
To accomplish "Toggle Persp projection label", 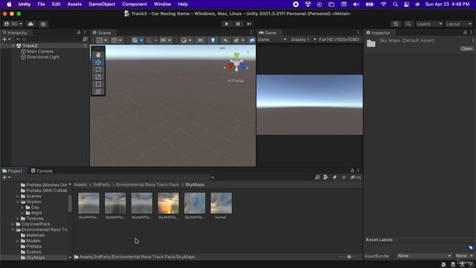I will point(236,80).
